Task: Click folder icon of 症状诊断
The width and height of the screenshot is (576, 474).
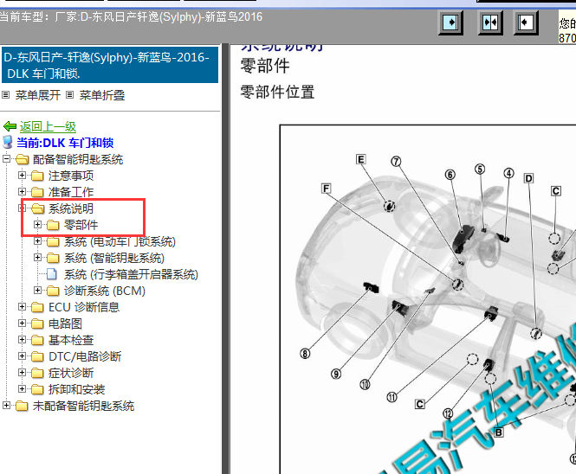Action: coord(37,373)
